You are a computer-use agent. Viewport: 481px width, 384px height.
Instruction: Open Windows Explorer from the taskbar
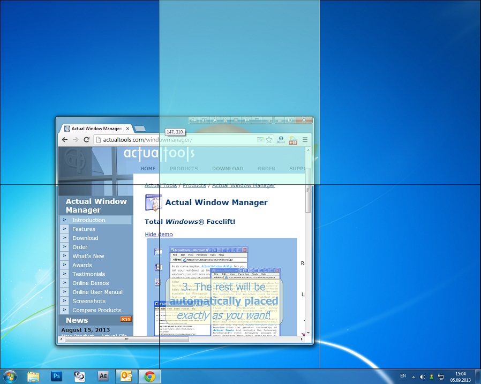[x=33, y=377]
